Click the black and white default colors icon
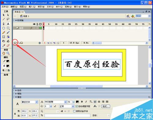153x120 pixels. (4, 70)
